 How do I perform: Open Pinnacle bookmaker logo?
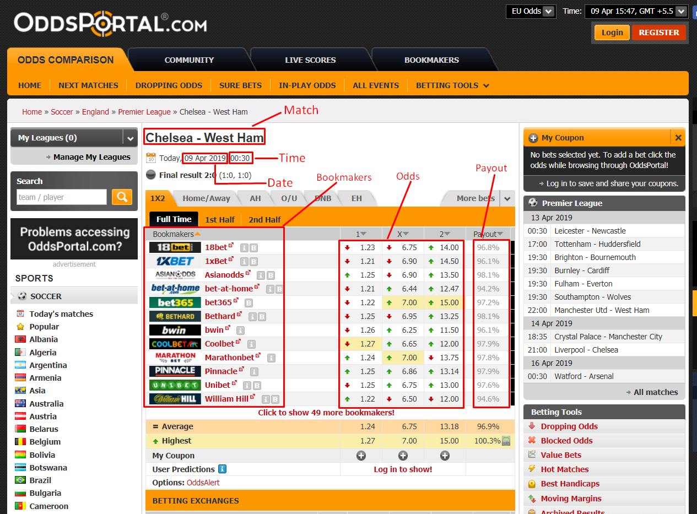(175, 371)
